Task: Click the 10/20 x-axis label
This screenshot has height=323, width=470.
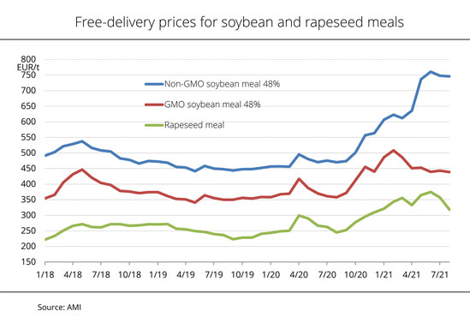Action: (x=355, y=275)
